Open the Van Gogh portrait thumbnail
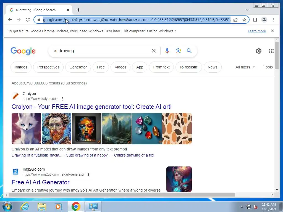The height and width of the screenshot is (212, 283). tap(56, 129)
